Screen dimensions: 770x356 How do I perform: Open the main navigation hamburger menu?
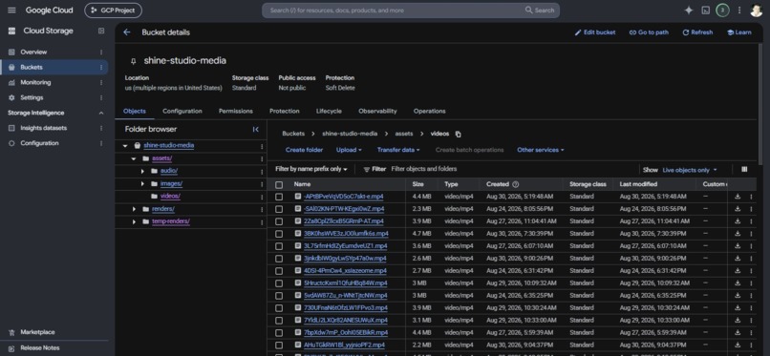click(11, 10)
